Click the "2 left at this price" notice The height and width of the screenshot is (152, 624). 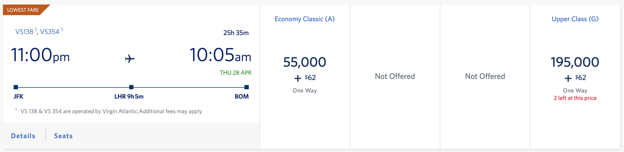tap(575, 98)
